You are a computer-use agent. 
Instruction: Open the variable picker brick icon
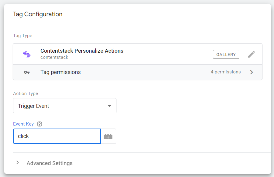108,136
